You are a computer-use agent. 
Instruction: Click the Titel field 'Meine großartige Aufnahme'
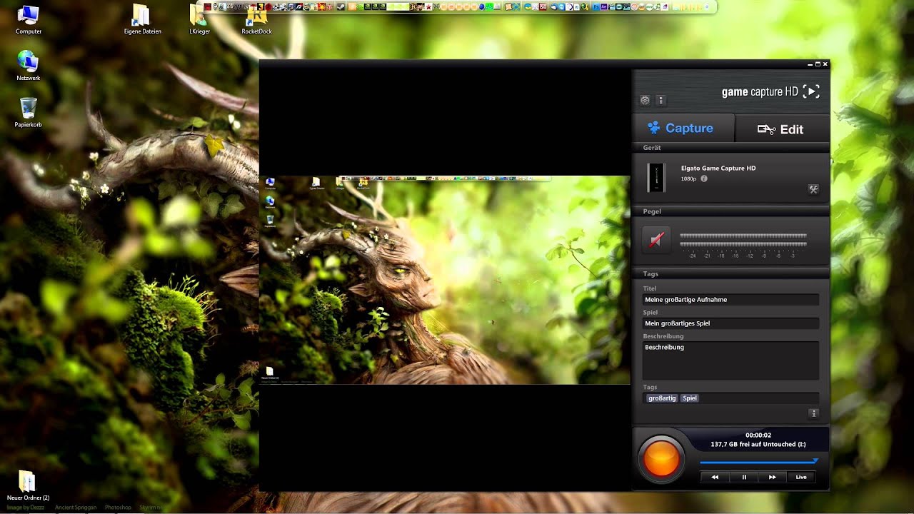pos(730,300)
